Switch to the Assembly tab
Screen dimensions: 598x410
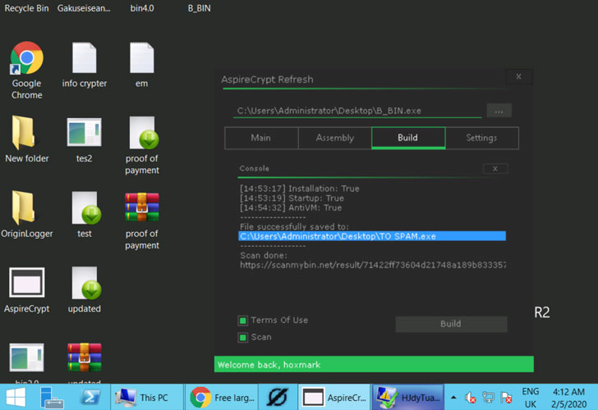[335, 138]
